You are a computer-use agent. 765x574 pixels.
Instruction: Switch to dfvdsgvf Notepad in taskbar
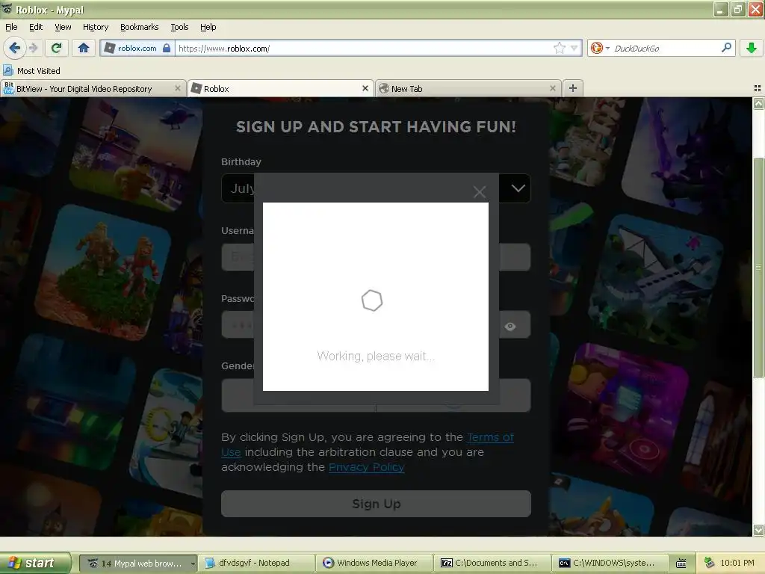256,563
